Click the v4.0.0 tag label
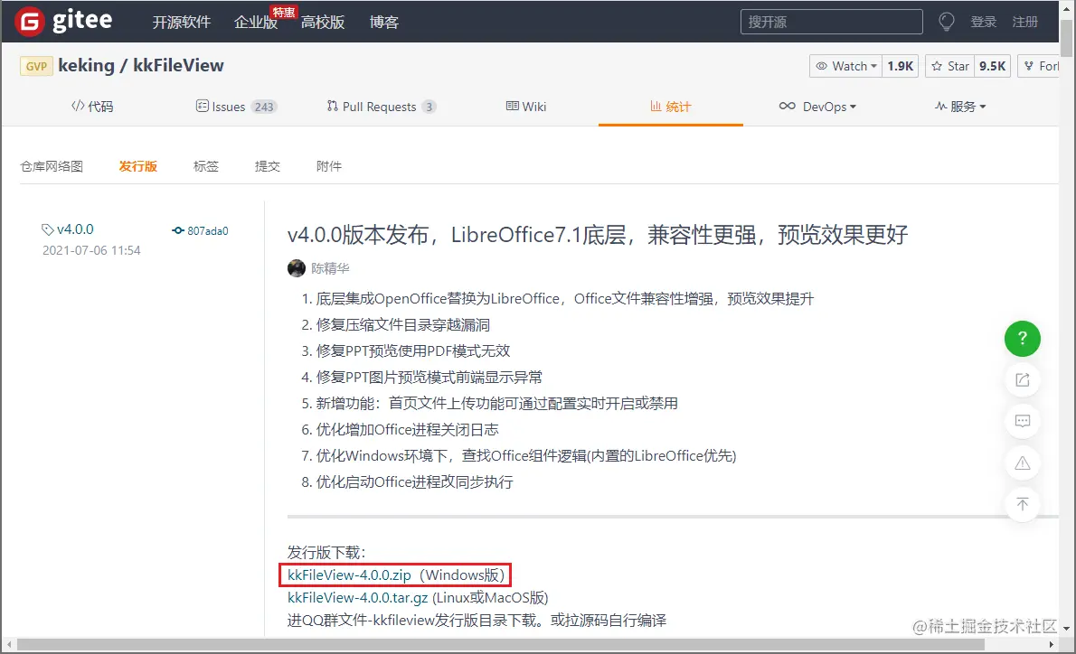The width and height of the screenshot is (1076, 654). [x=67, y=229]
